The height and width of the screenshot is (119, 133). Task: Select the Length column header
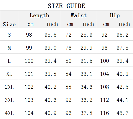[39, 15]
